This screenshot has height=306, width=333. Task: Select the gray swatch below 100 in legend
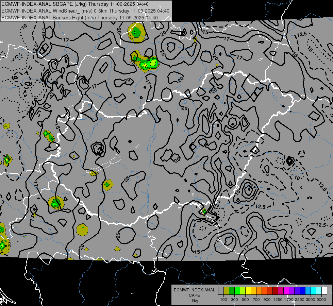tap(221, 291)
